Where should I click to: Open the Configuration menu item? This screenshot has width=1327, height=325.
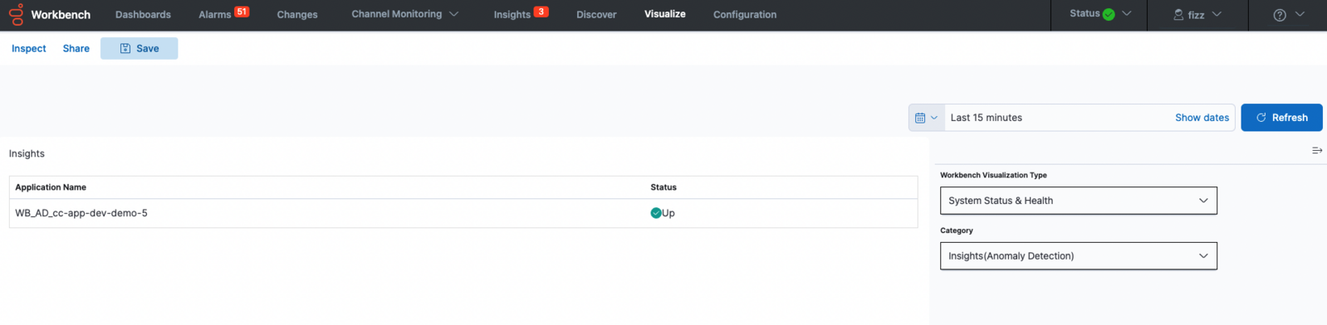[x=745, y=15]
